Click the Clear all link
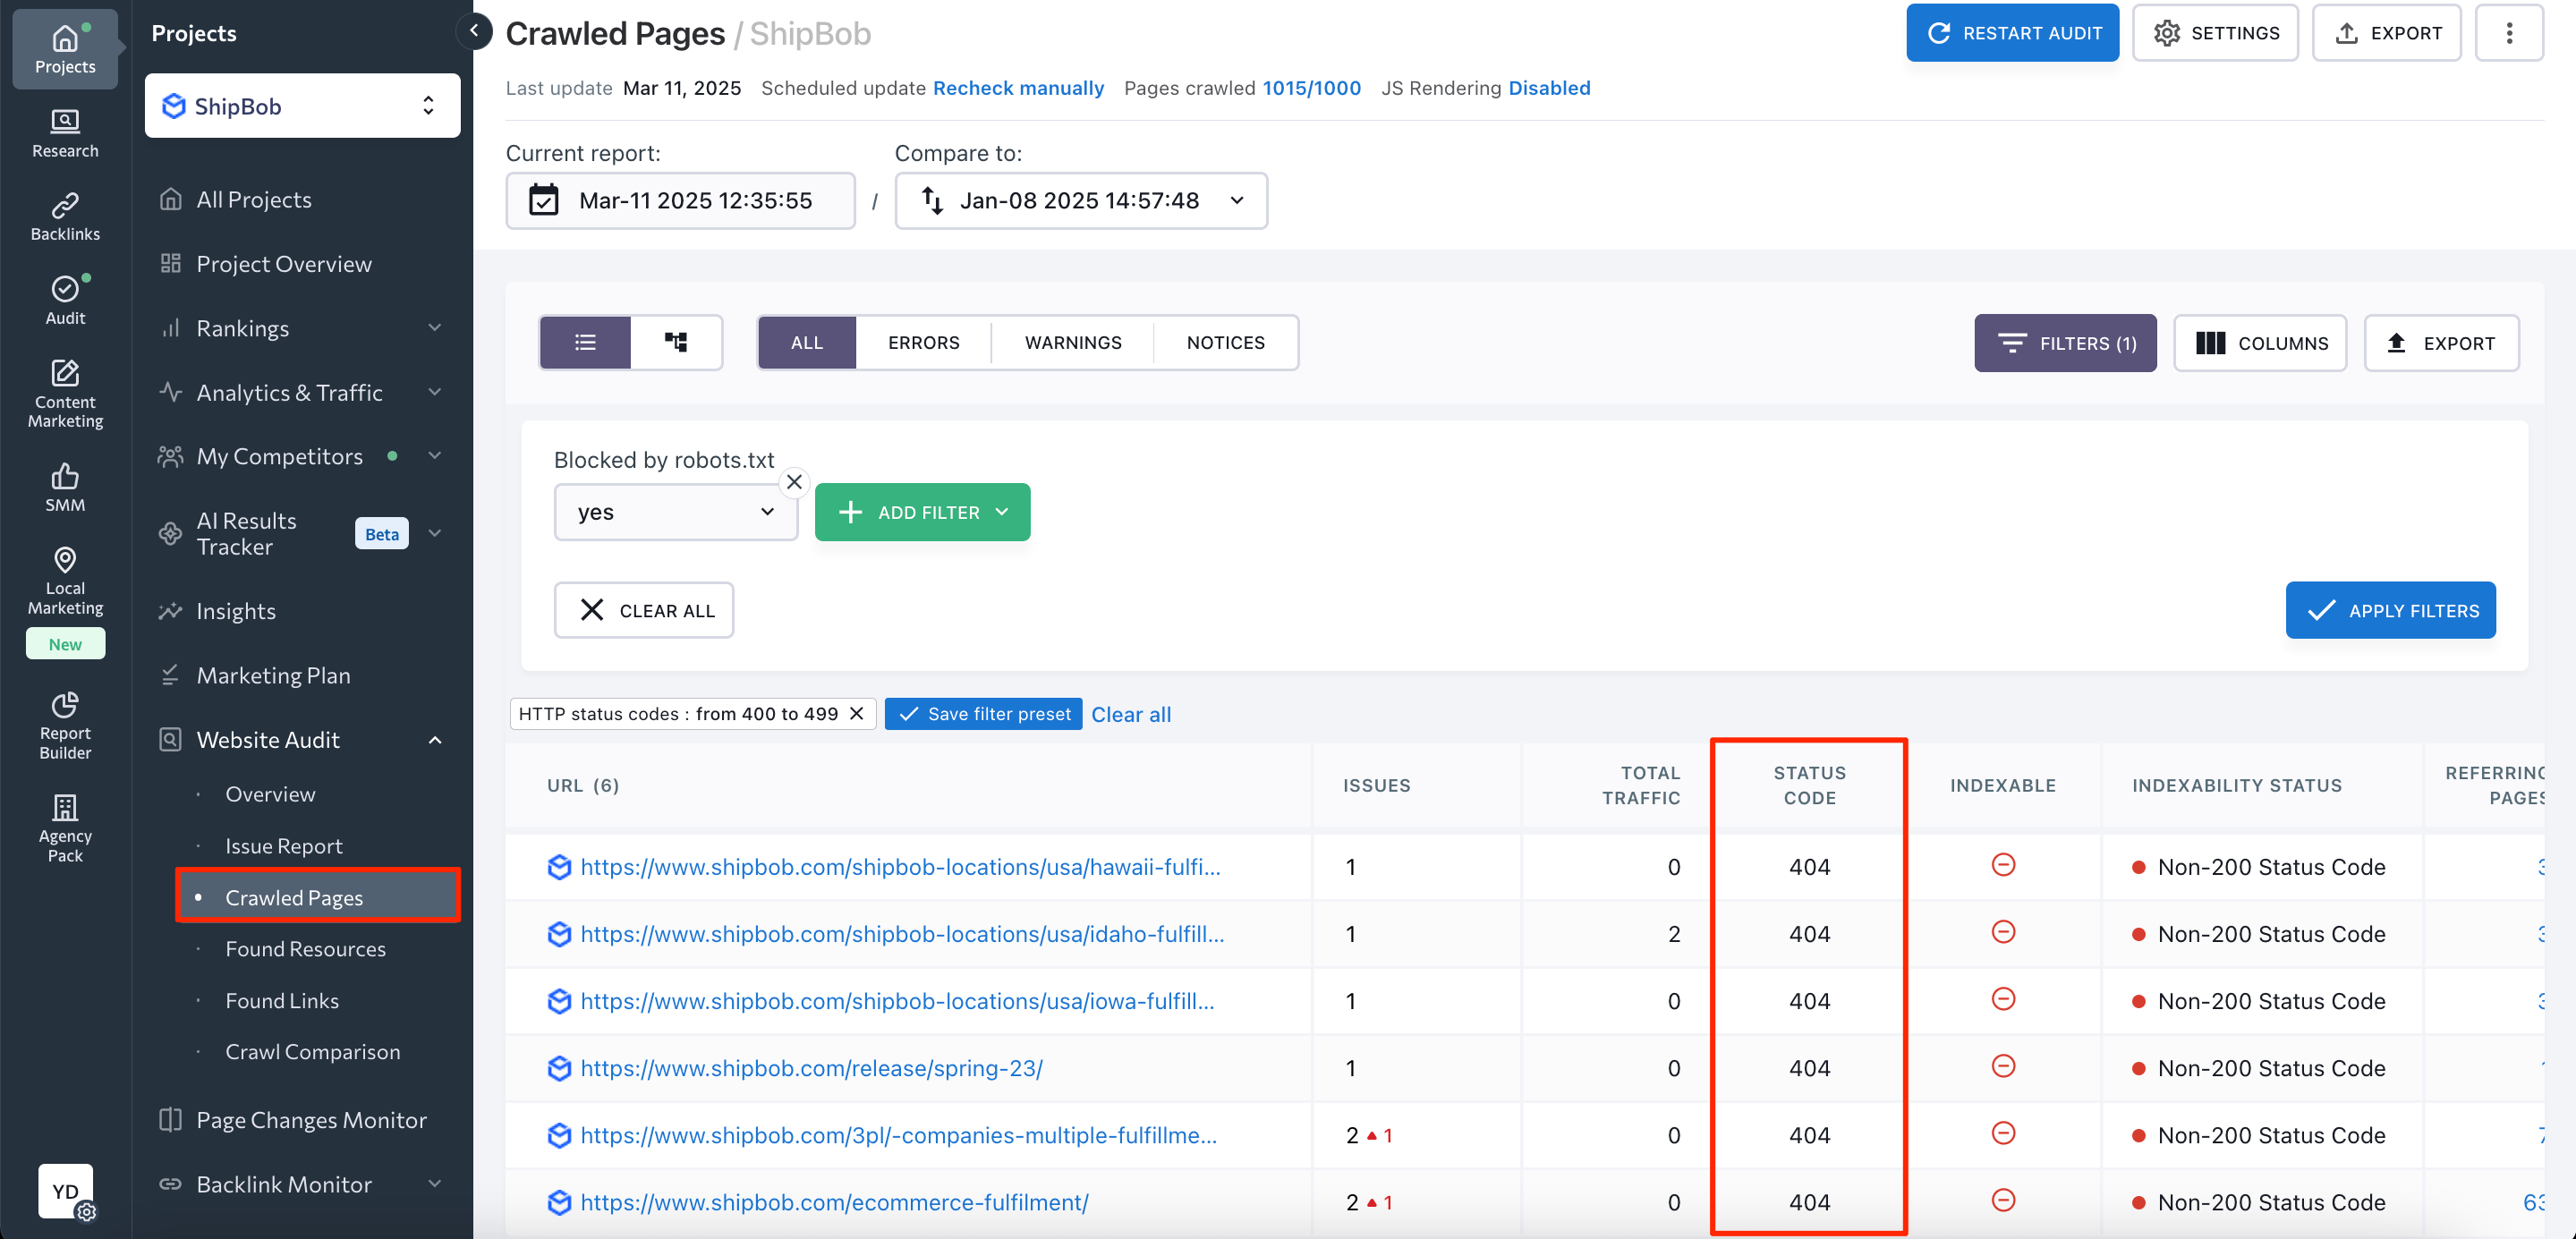Image resolution: width=2576 pixels, height=1239 pixels. click(x=1130, y=714)
